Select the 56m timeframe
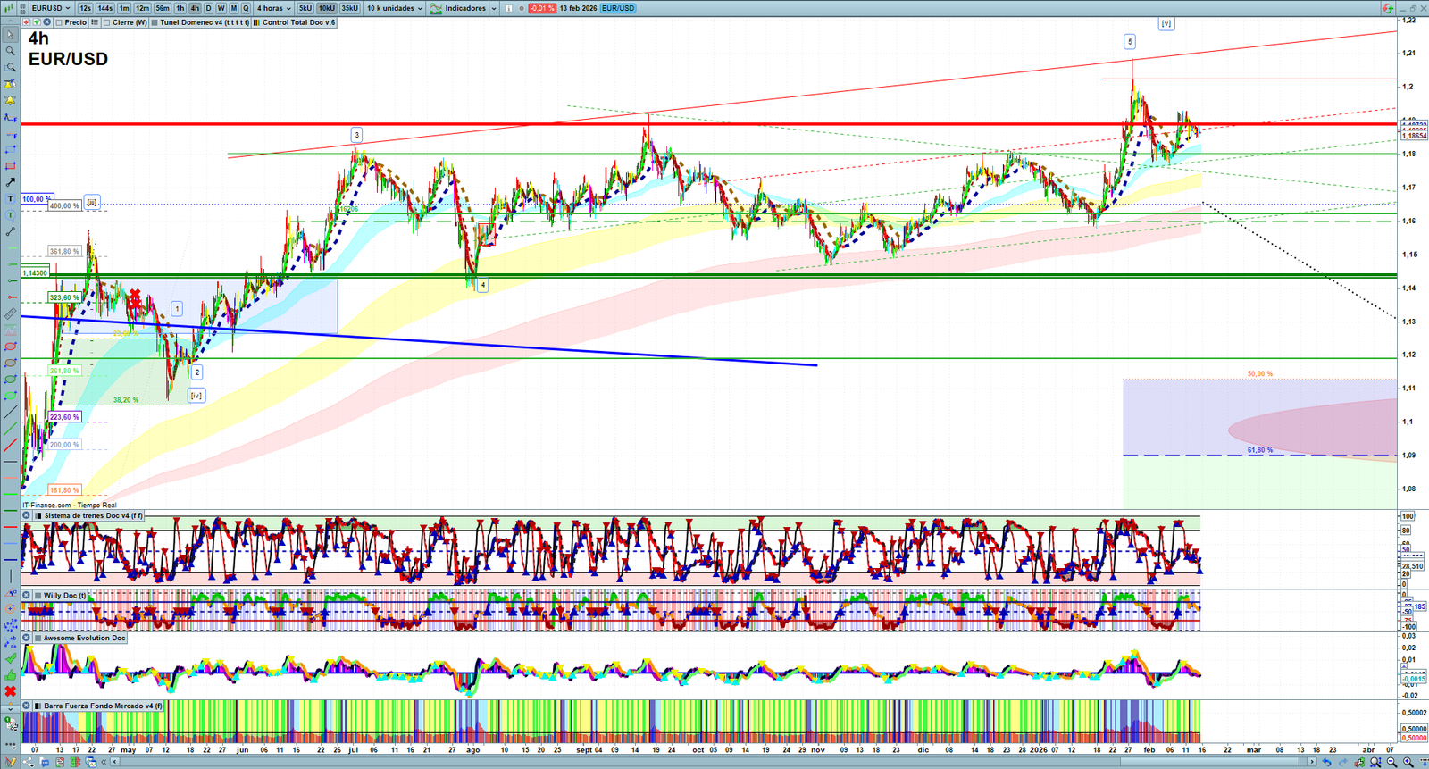Screen dimensions: 1429x769 tap(163, 8)
